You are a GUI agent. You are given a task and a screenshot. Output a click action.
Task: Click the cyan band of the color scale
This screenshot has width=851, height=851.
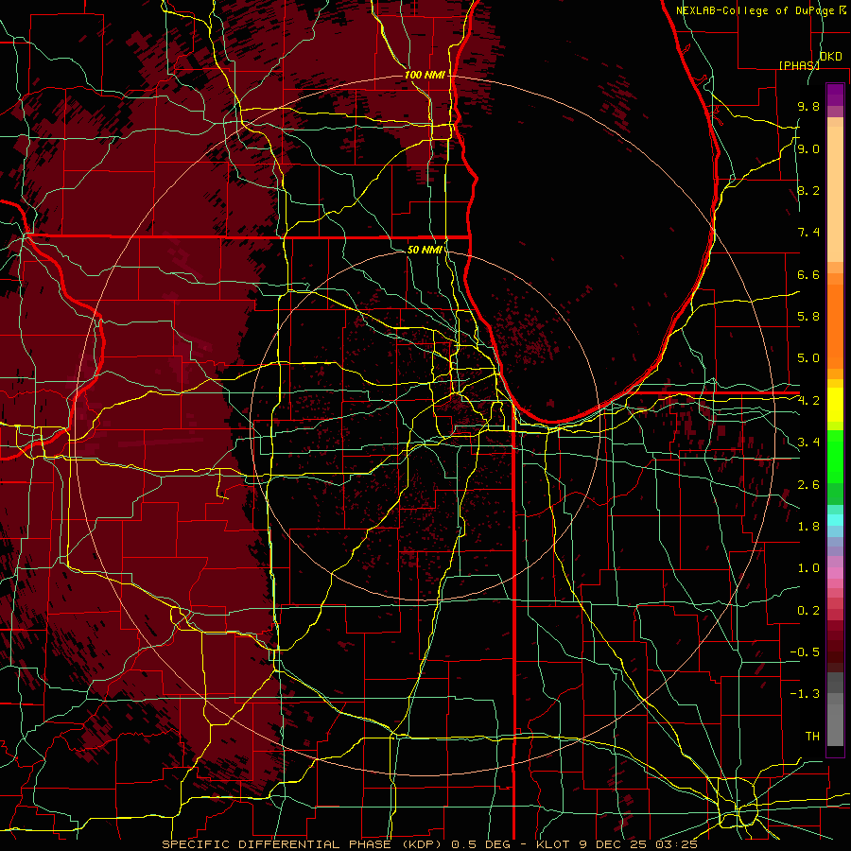coord(835,520)
